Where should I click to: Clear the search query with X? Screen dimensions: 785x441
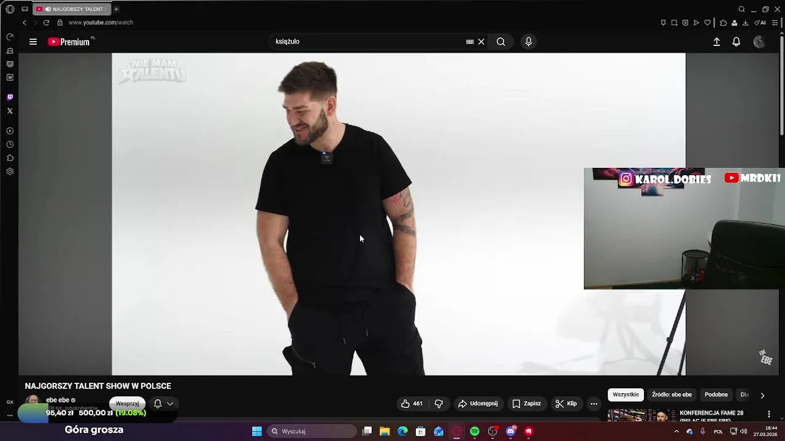481,42
